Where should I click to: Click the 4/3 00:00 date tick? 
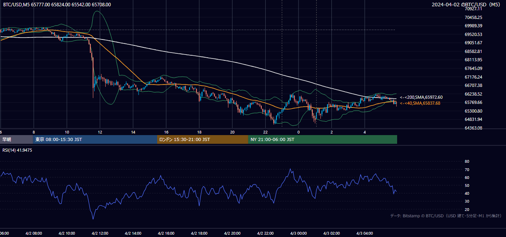pos(299,233)
